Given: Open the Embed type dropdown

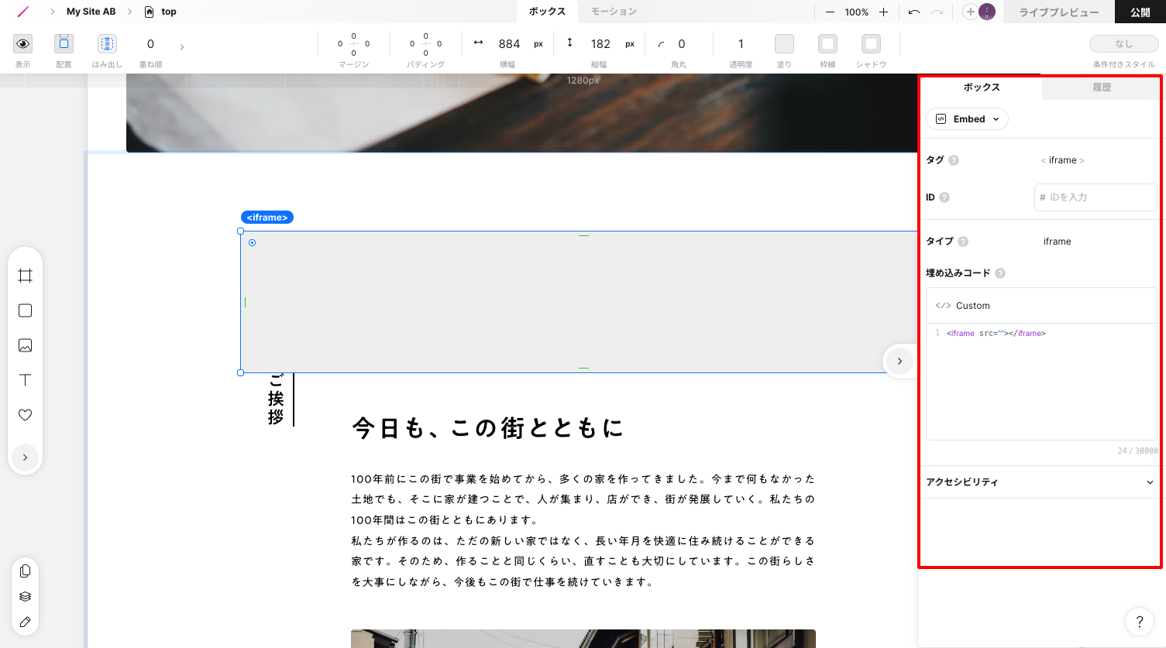Looking at the screenshot, I should click(x=968, y=119).
